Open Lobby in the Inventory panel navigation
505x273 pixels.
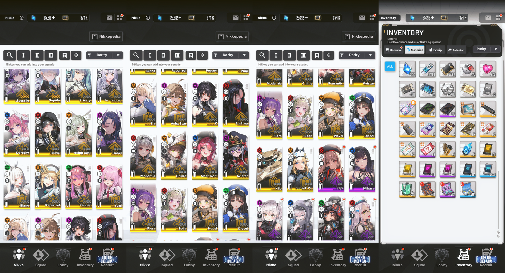442,258
